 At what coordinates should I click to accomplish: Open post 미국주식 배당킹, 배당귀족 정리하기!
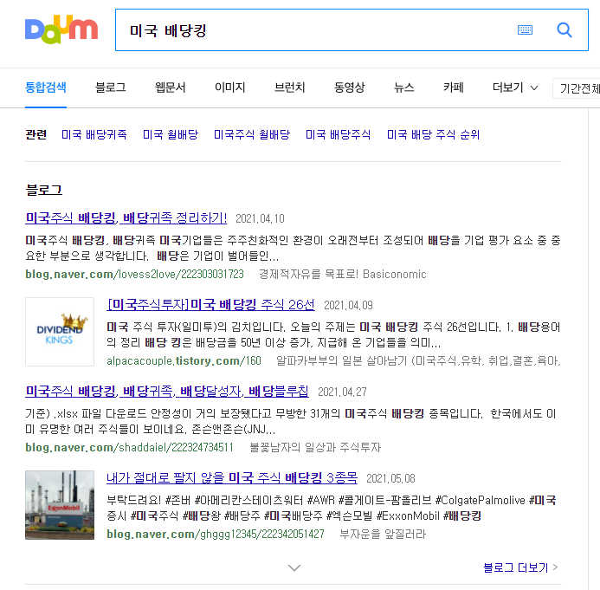[126, 218]
